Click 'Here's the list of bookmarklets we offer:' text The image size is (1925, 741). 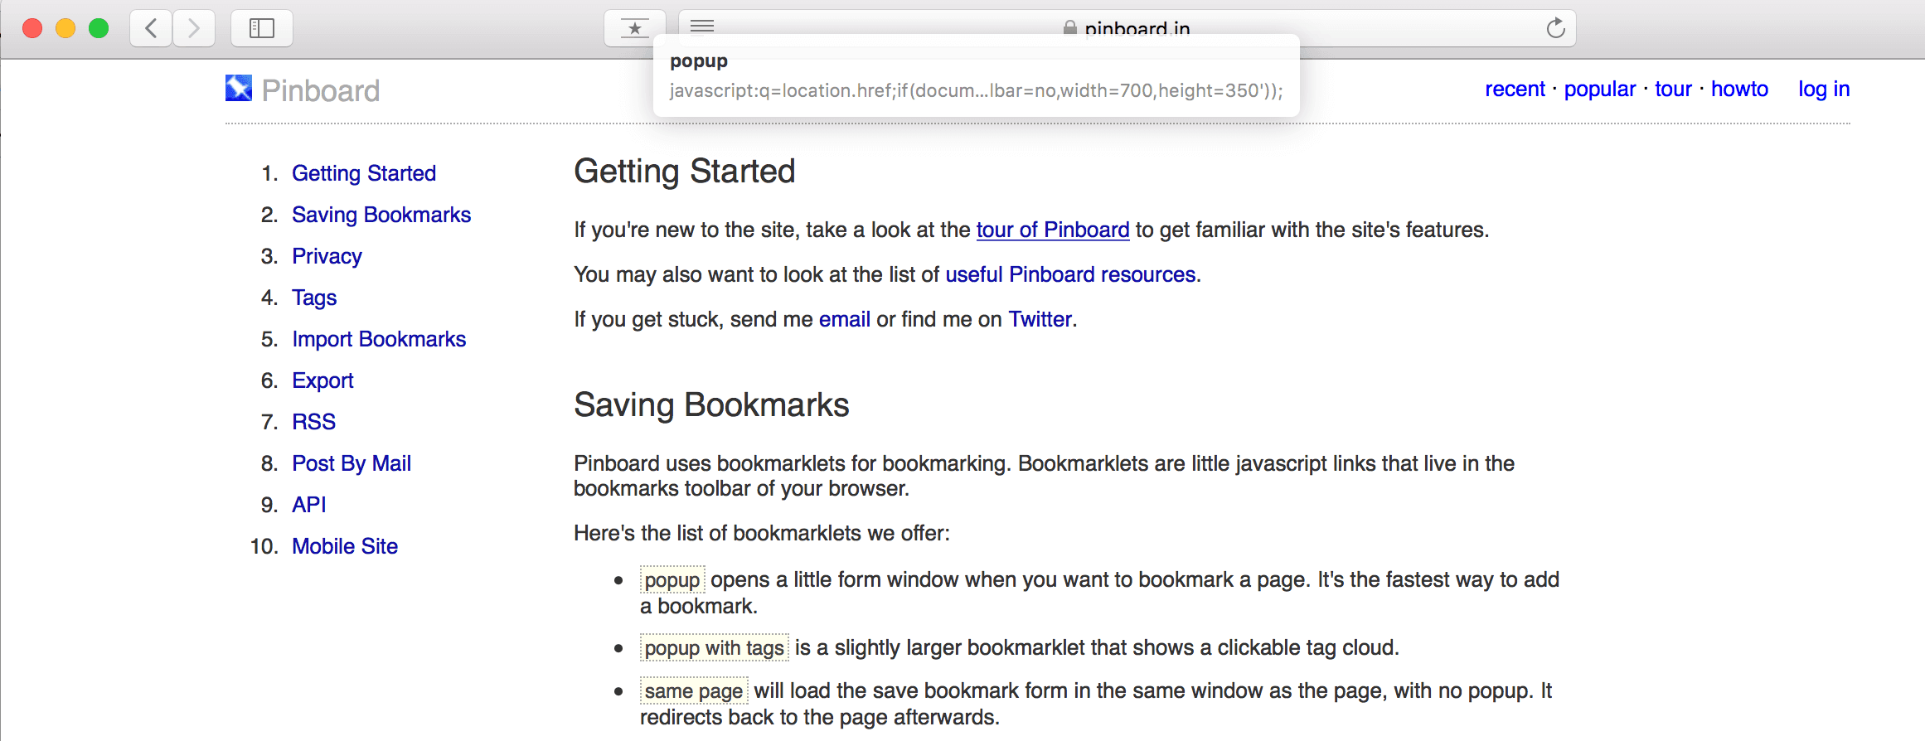[762, 533]
